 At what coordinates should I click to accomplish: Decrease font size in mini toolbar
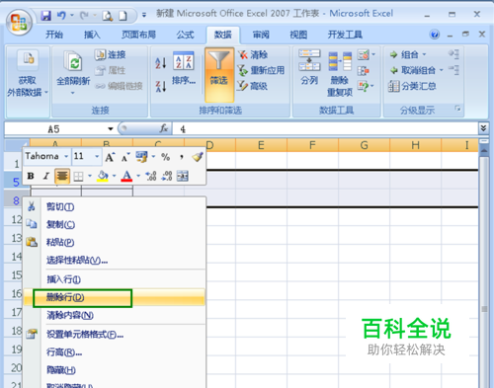click(125, 157)
